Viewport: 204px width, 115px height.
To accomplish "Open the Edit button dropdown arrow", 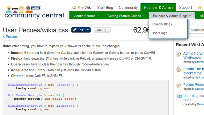I will coord(88,30).
